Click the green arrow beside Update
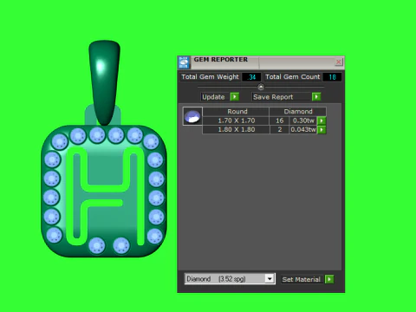Screen dimensions: 416x312 click(x=235, y=97)
